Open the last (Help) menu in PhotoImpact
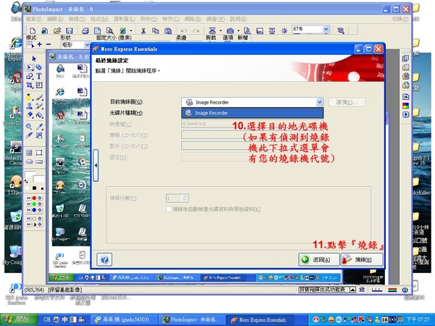Image resolution: width=435 pixels, height=326 pixels. point(239,19)
